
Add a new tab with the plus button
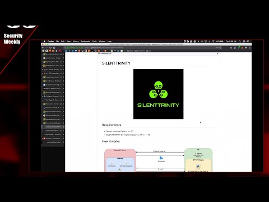pyautogui.click(x=53, y=145)
